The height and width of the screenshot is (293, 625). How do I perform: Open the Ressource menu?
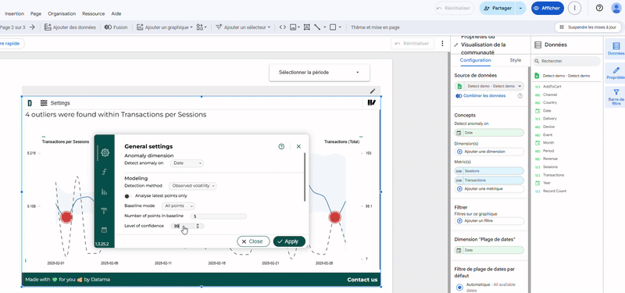tap(93, 13)
